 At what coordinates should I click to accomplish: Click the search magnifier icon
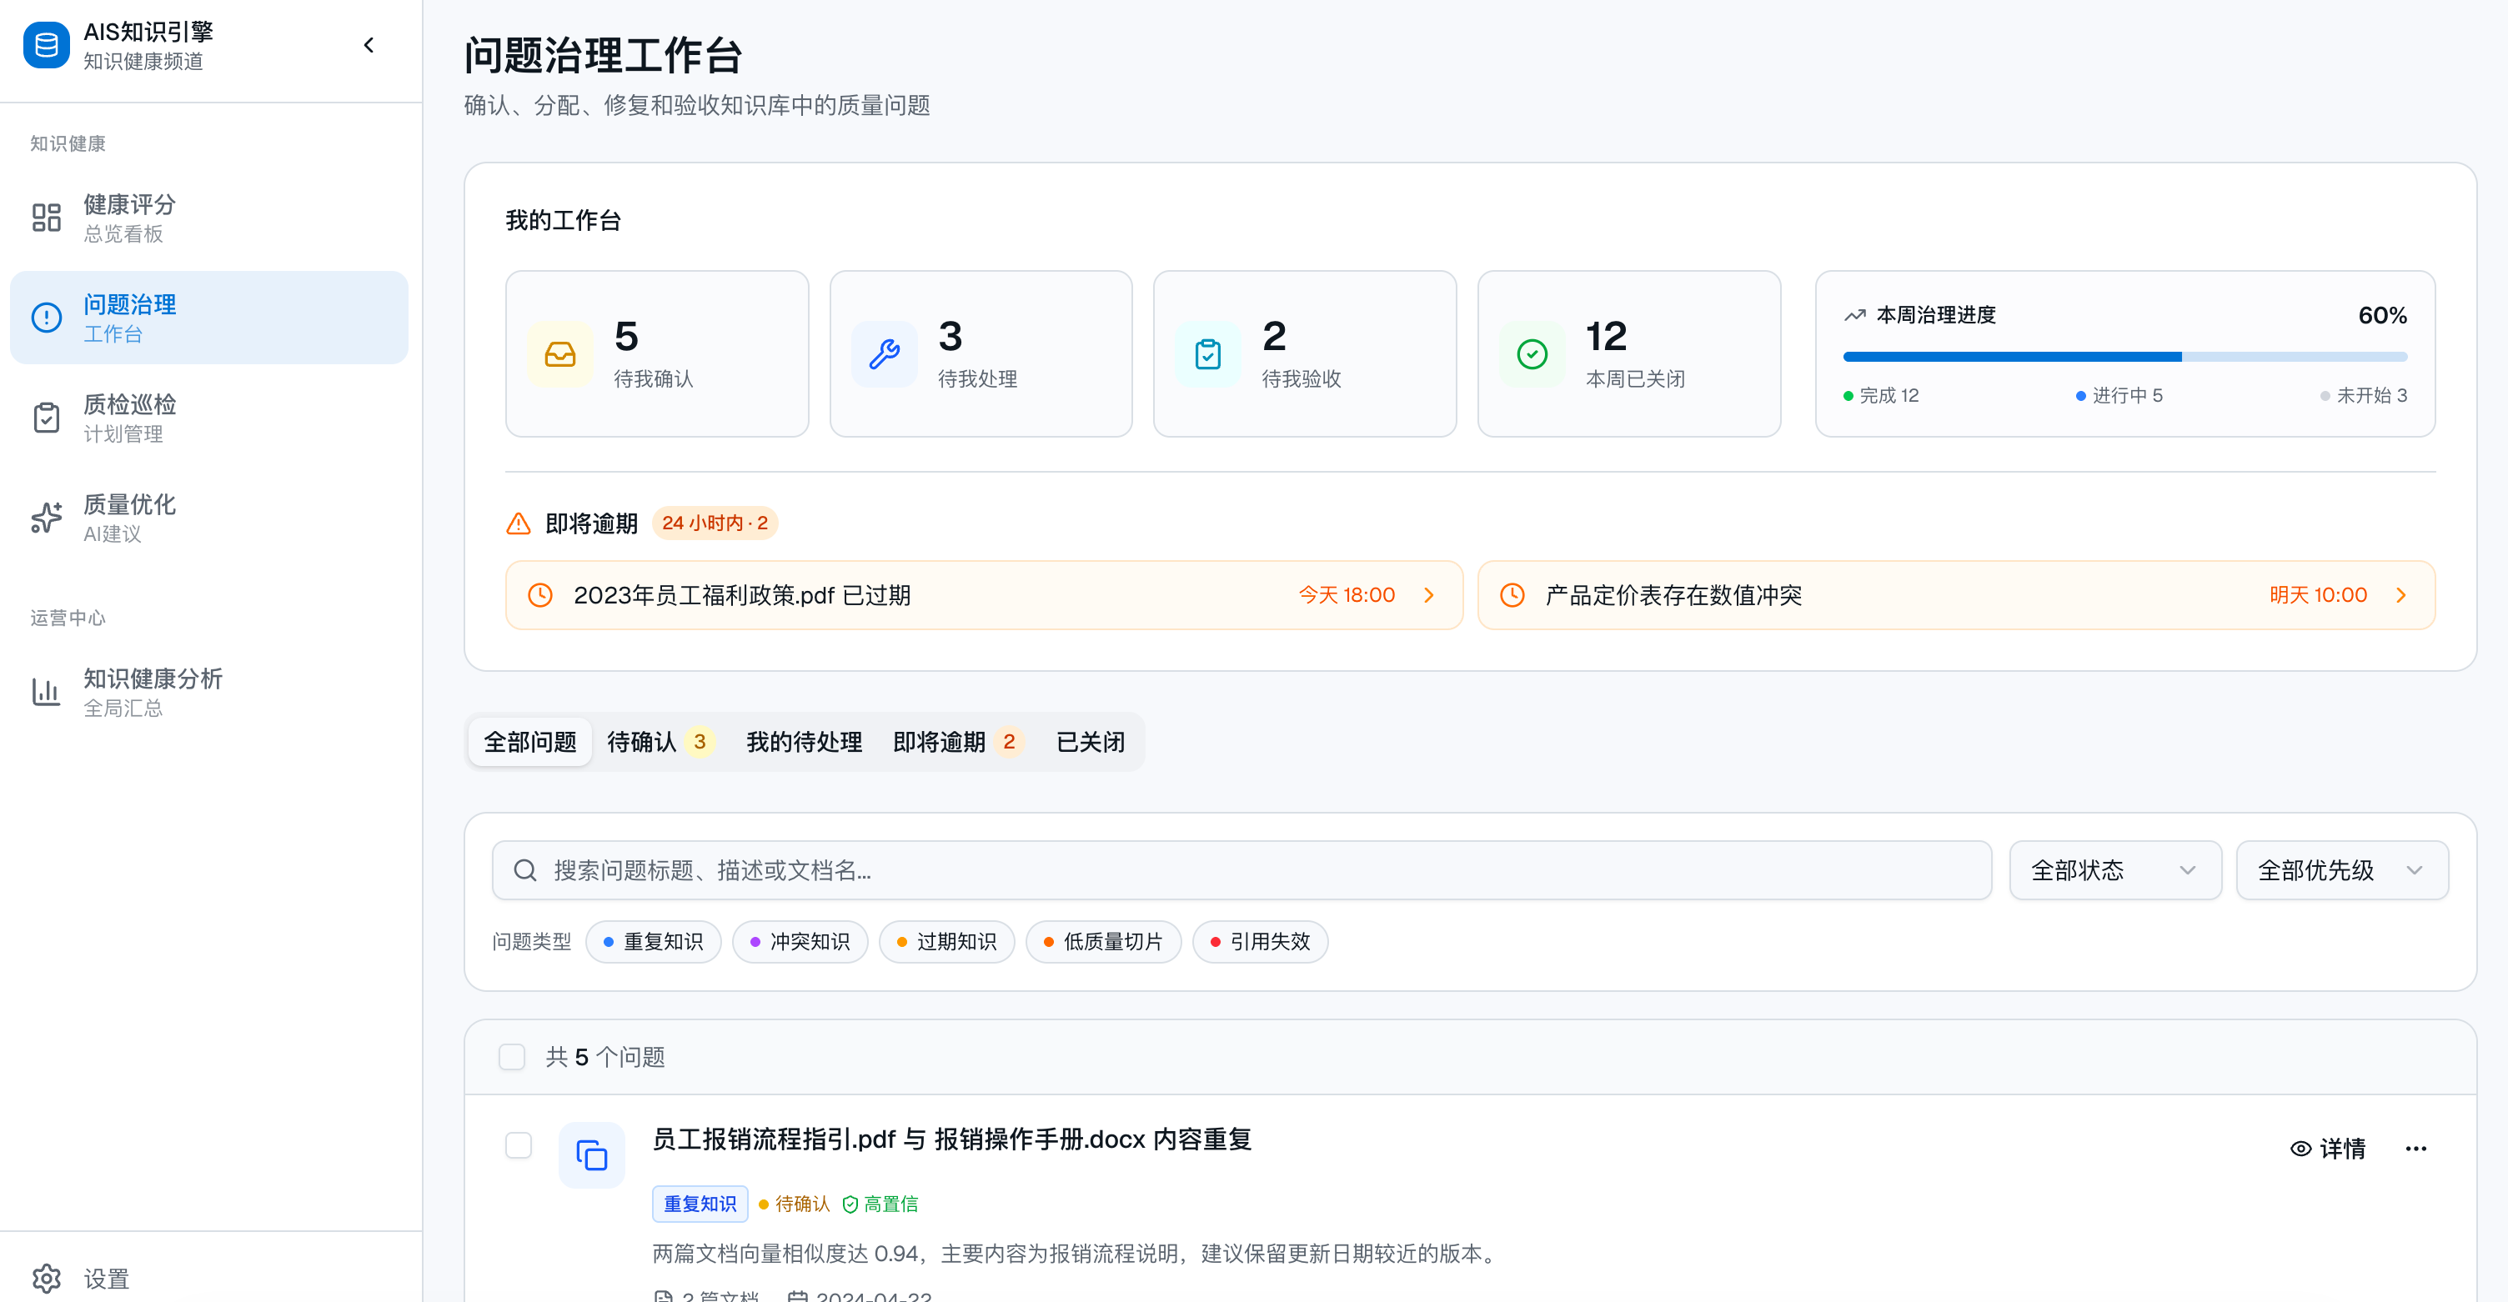(x=524, y=870)
